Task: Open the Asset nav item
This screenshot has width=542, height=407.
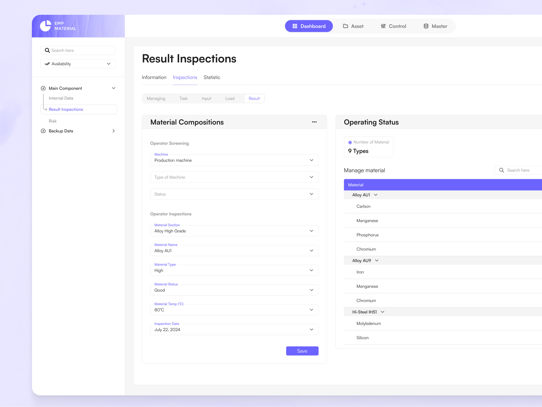Action: pos(353,26)
